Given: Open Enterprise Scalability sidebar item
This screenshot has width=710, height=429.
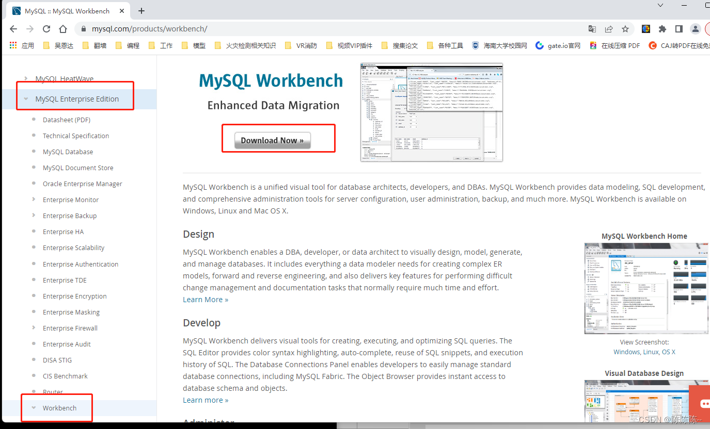Looking at the screenshot, I should [73, 247].
